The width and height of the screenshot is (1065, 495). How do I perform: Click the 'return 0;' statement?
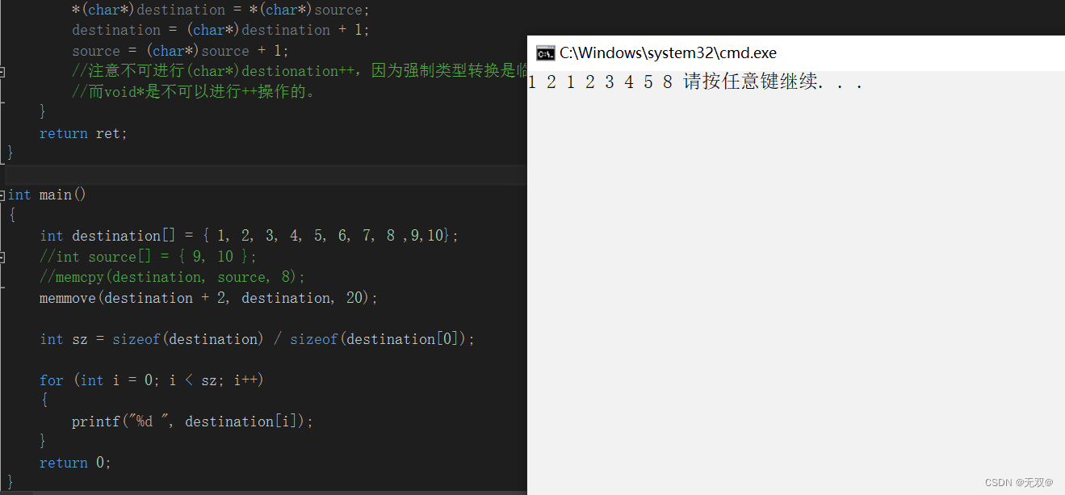75,463
